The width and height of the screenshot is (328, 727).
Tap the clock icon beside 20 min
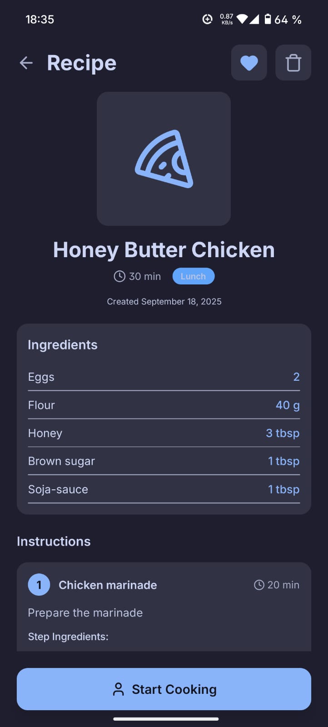tap(259, 585)
